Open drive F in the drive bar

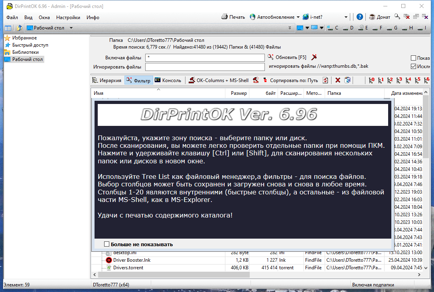point(377,27)
